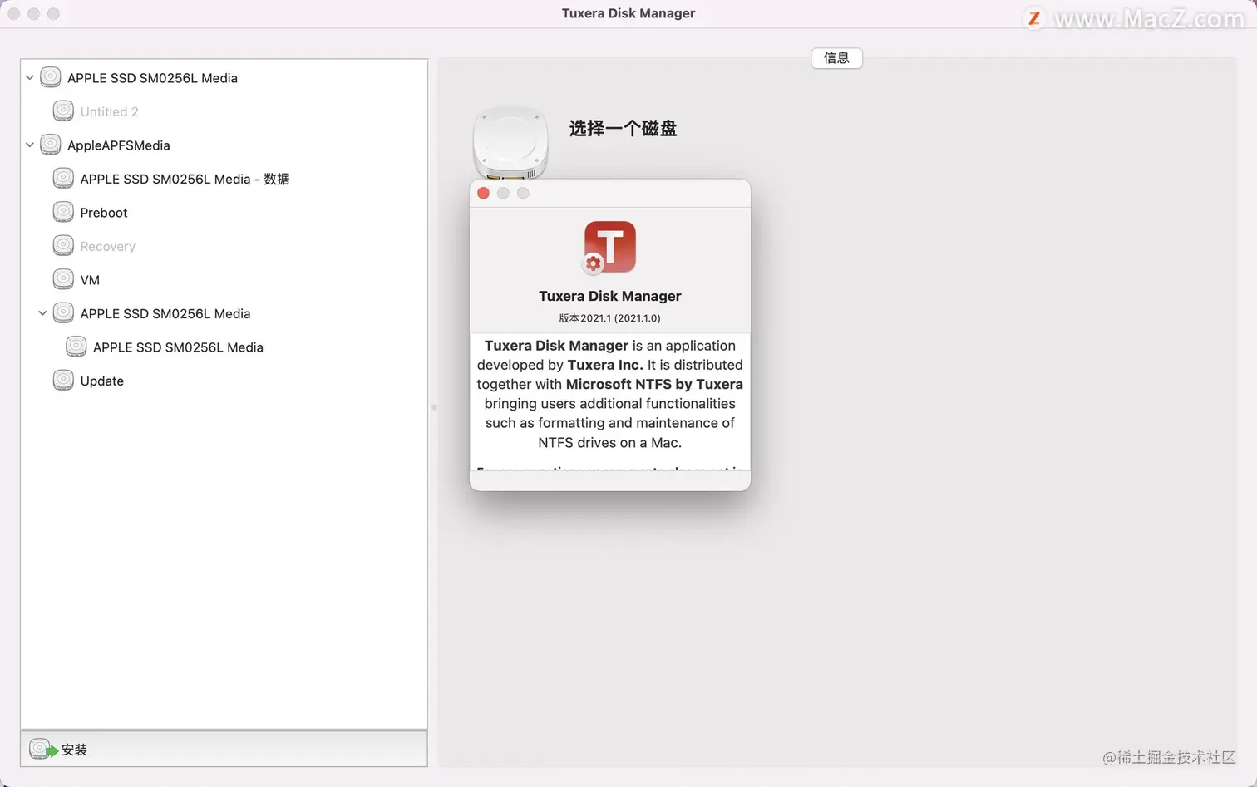Screen dimensions: 1257x787
Task: Click the install disk icon with green arrow
Action: pyautogui.click(x=42, y=749)
